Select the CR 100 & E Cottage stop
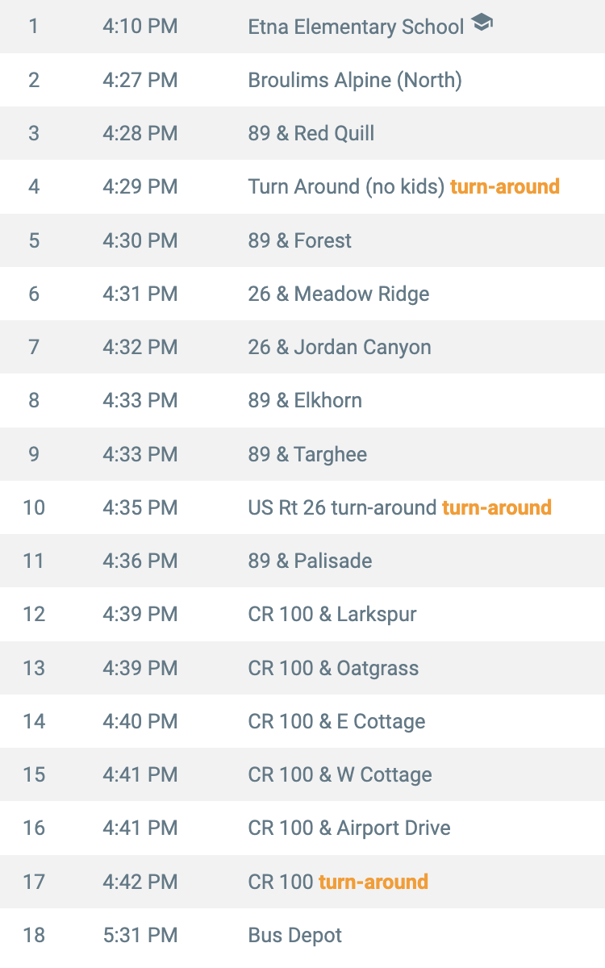 tap(336, 721)
